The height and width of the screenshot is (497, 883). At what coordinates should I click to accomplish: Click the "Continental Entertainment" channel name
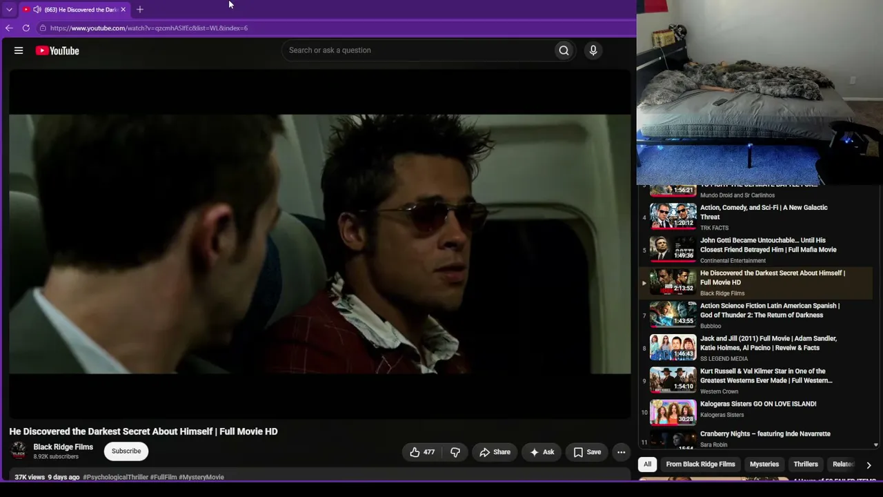point(733,261)
